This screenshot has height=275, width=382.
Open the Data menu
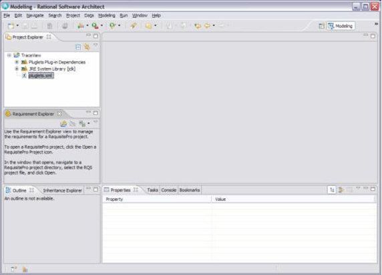tap(89, 15)
